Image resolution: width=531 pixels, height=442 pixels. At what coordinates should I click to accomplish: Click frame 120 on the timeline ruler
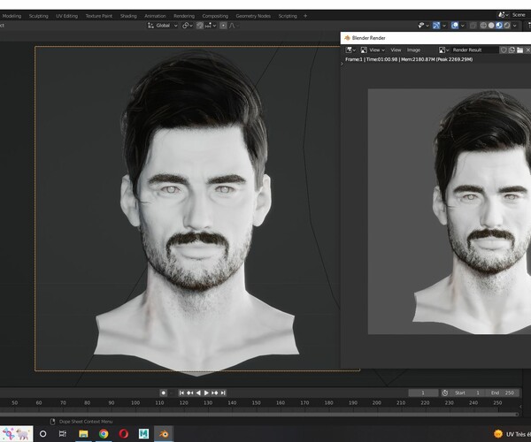(184, 403)
